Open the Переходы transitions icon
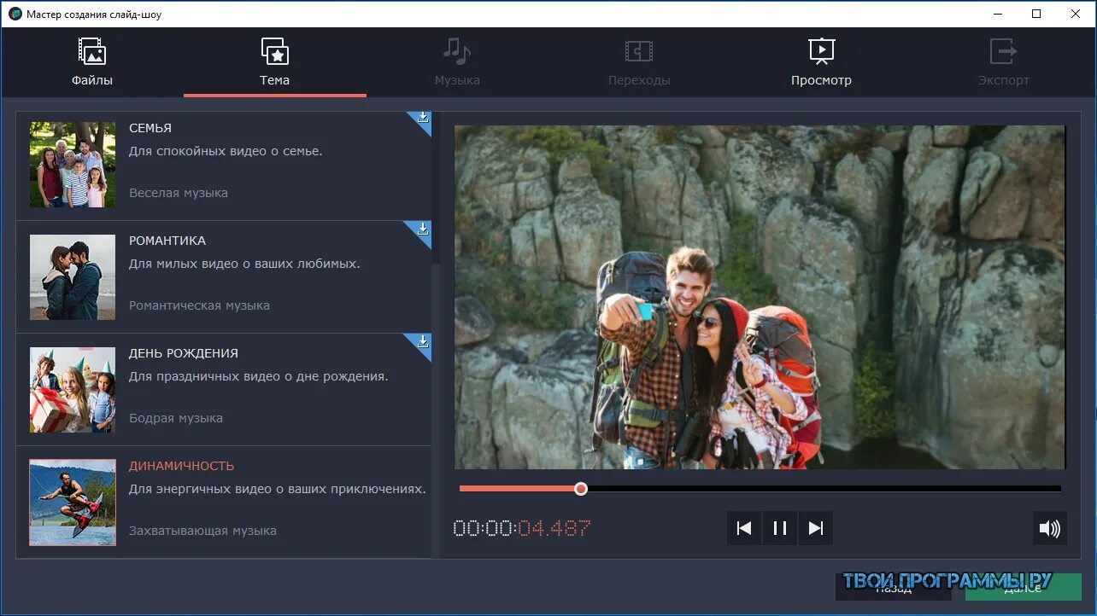Screen dimensions: 1097x616 click(x=638, y=51)
